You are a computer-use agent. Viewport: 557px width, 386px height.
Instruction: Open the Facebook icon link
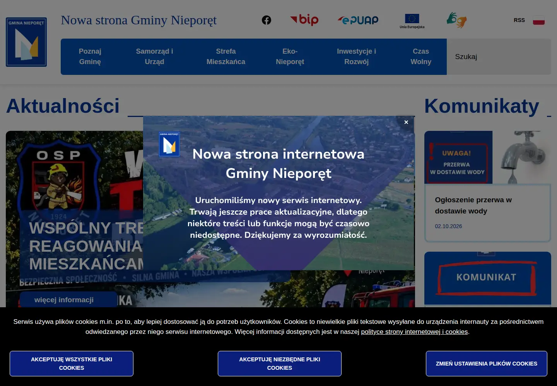267,20
